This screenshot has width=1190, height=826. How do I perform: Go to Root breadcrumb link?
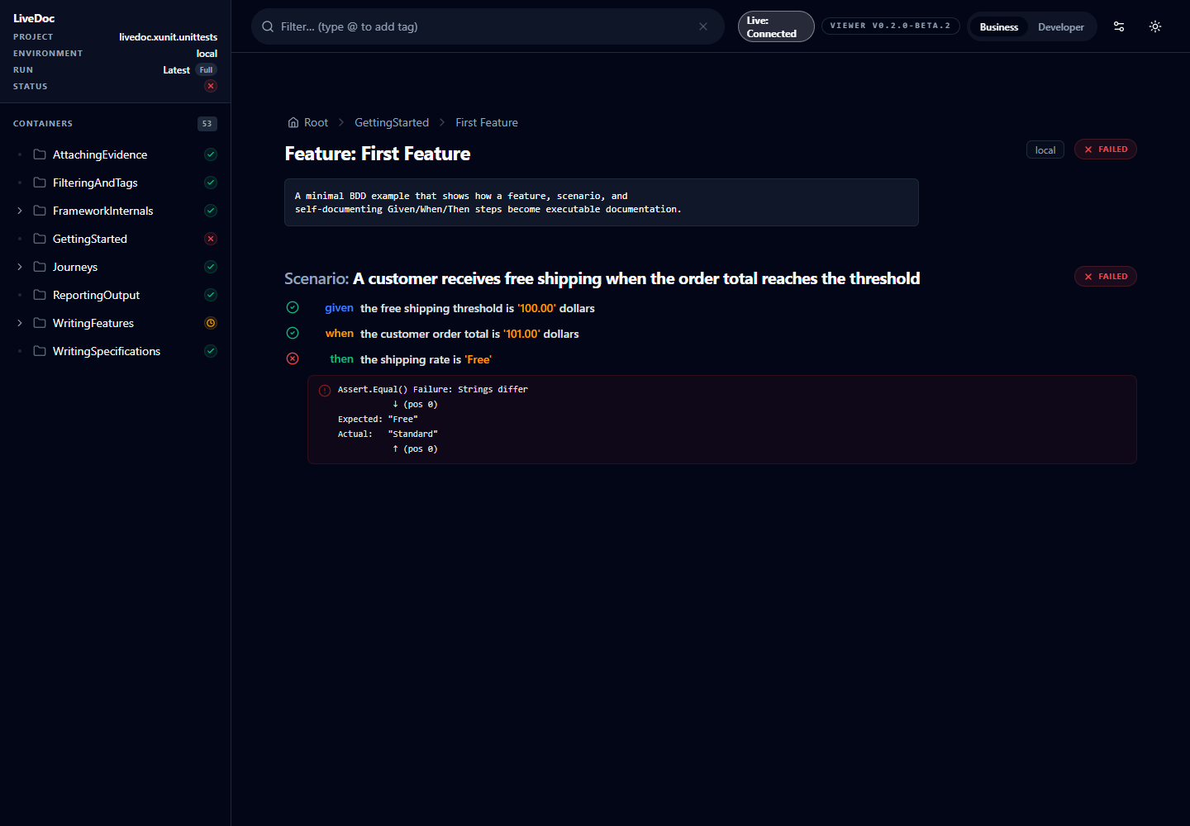(x=316, y=122)
